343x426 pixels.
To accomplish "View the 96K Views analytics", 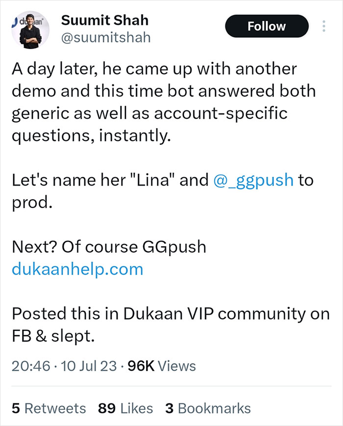I will [x=161, y=366].
